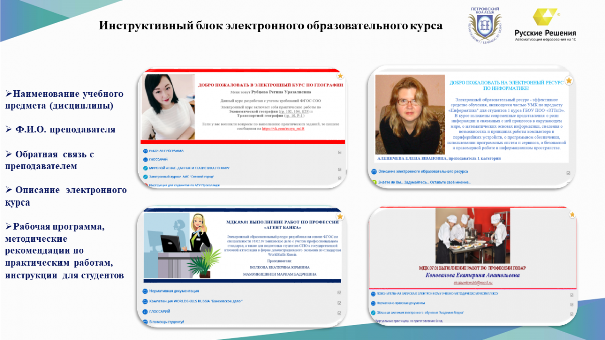Toggle the completion checkbox for Электронный журнал АИС
The image size is (605, 340).
(340, 178)
